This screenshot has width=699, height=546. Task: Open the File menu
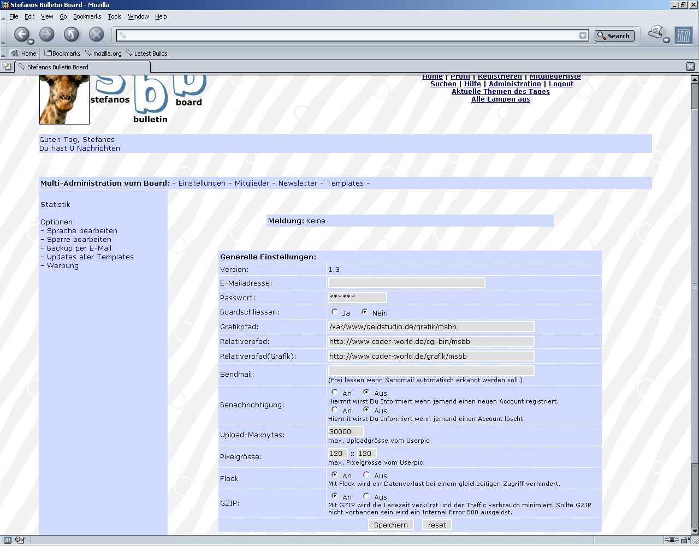[x=14, y=16]
